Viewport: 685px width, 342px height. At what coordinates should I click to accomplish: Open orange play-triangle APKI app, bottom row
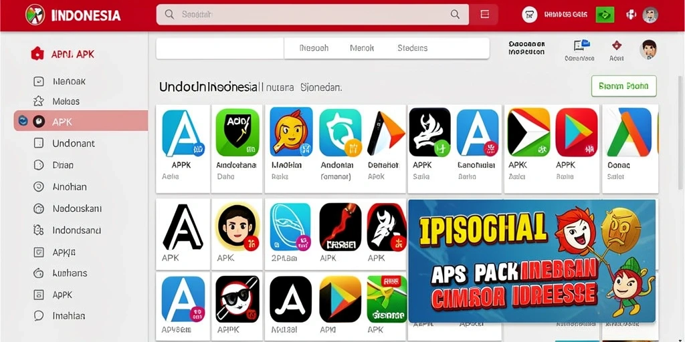coord(340,299)
